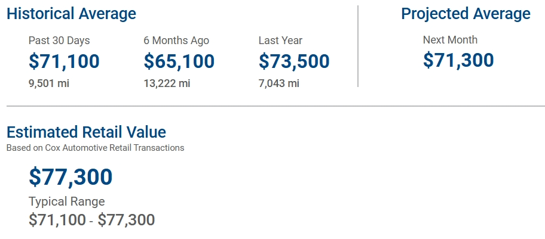This screenshot has width=545, height=239.
Task: Click the 13,222 mi mileage value
Action: 167,83
